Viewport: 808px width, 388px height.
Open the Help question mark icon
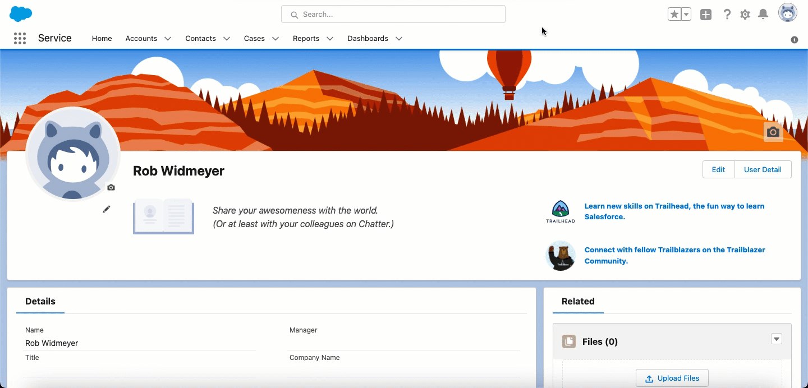coord(727,15)
